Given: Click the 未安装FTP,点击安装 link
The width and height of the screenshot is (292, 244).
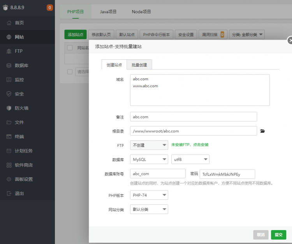Looking at the screenshot, I should coord(190,145).
